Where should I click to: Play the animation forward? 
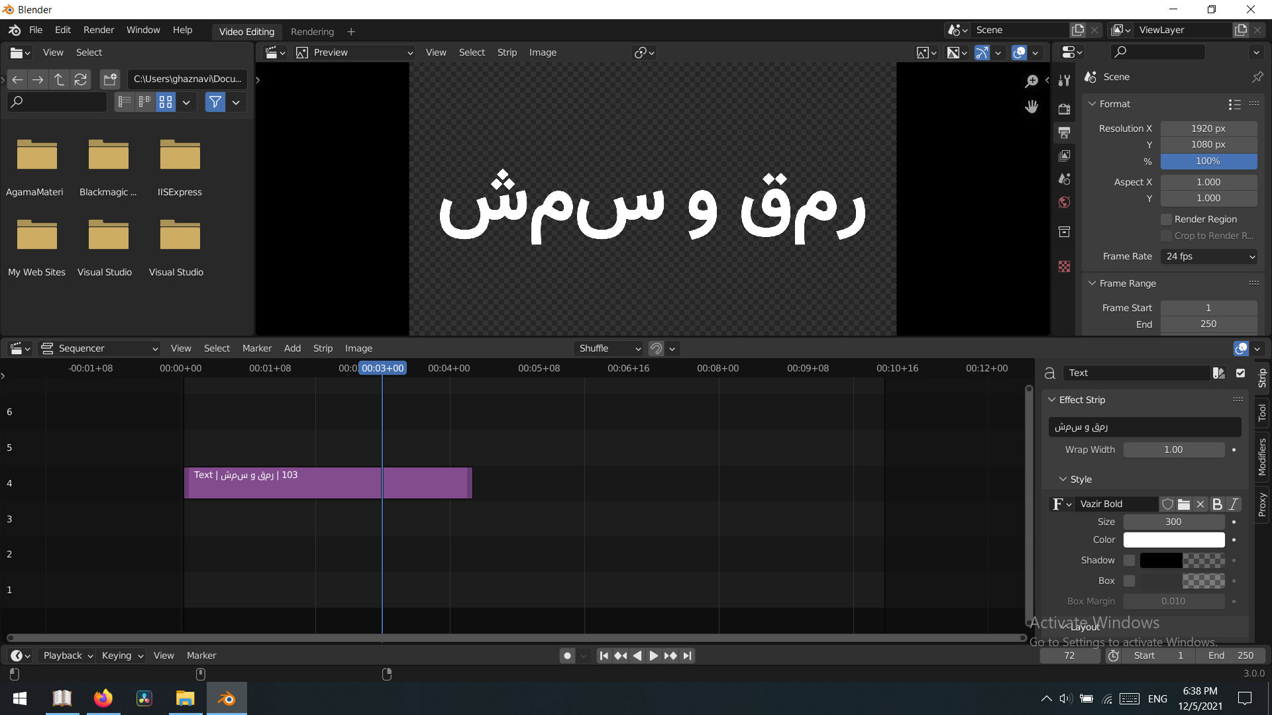pyautogui.click(x=653, y=655)
